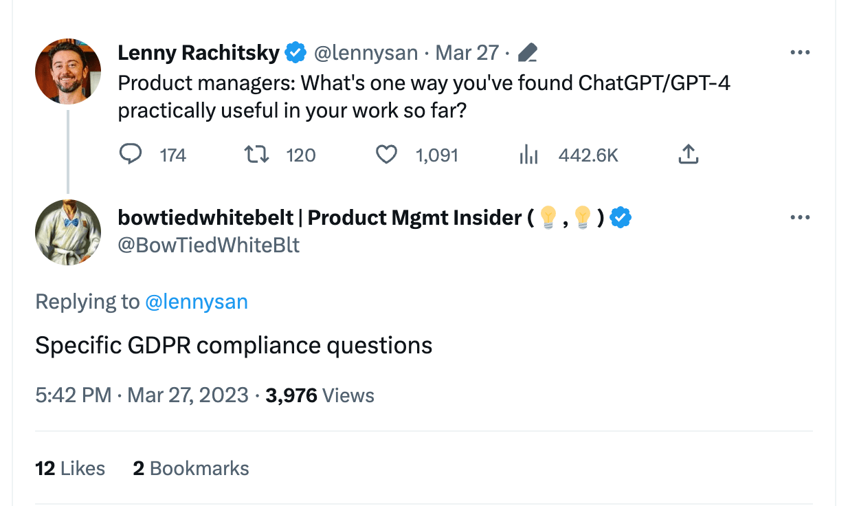Click the @lennysan handle in Replying to
The height and width of the screenshot is (506, 848).
[197, 302]
